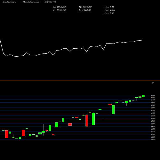The width and height of the screenshot is (160, 160).
Task: Click the 1255 price axis label
Action: point(153,134)
